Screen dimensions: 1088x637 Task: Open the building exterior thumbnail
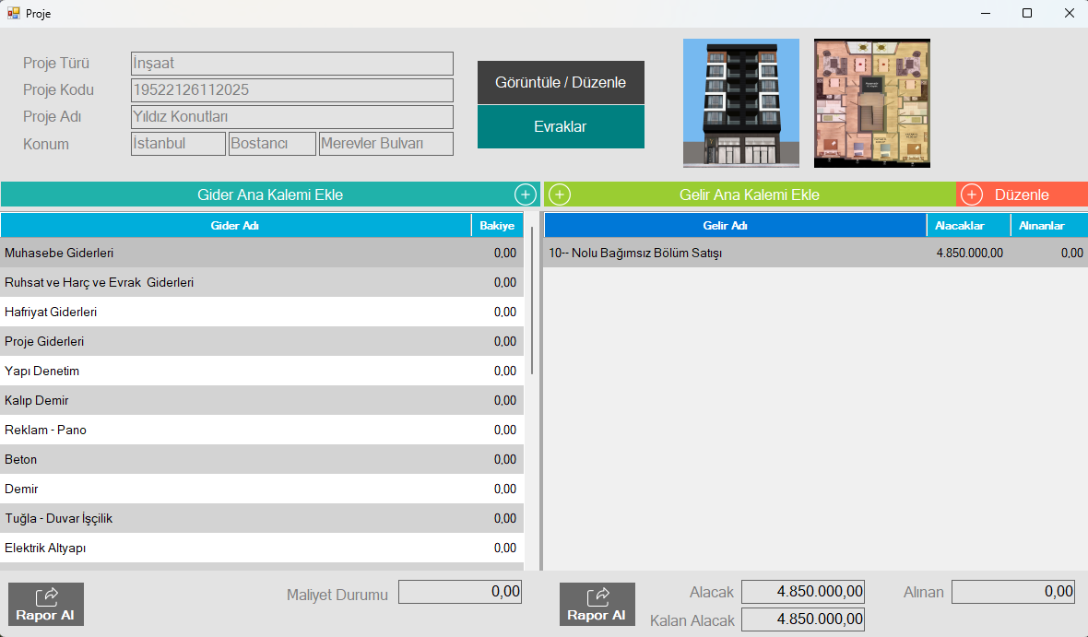point(740,103)
